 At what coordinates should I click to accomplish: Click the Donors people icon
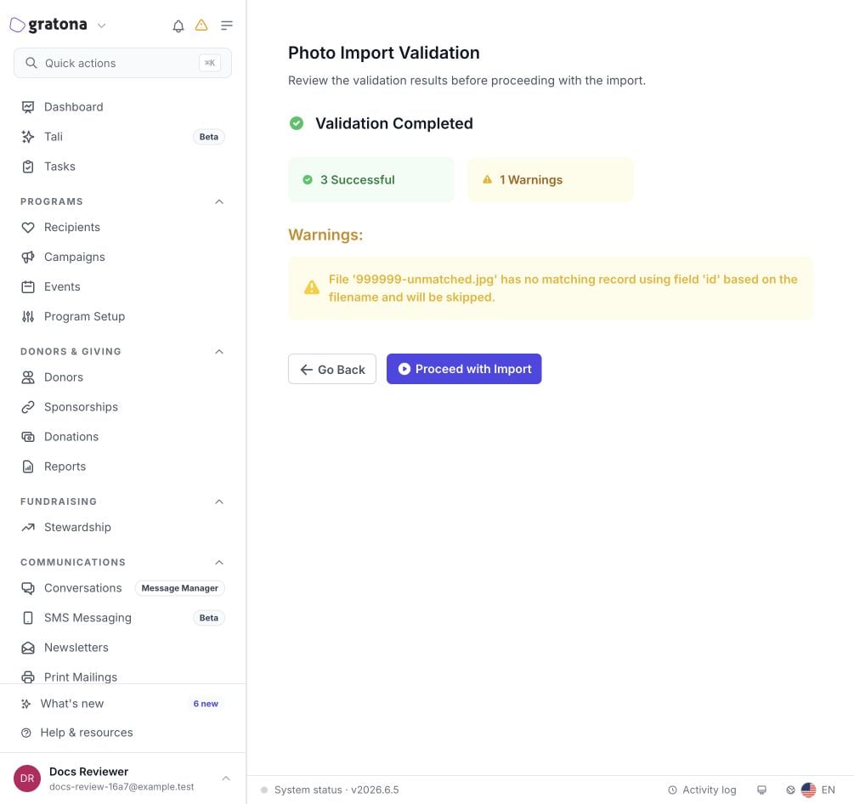(28, 377)
